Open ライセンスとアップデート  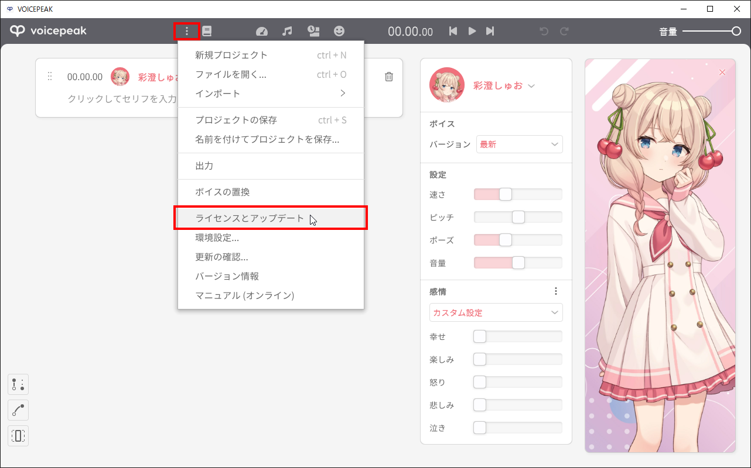click(271, 218)
